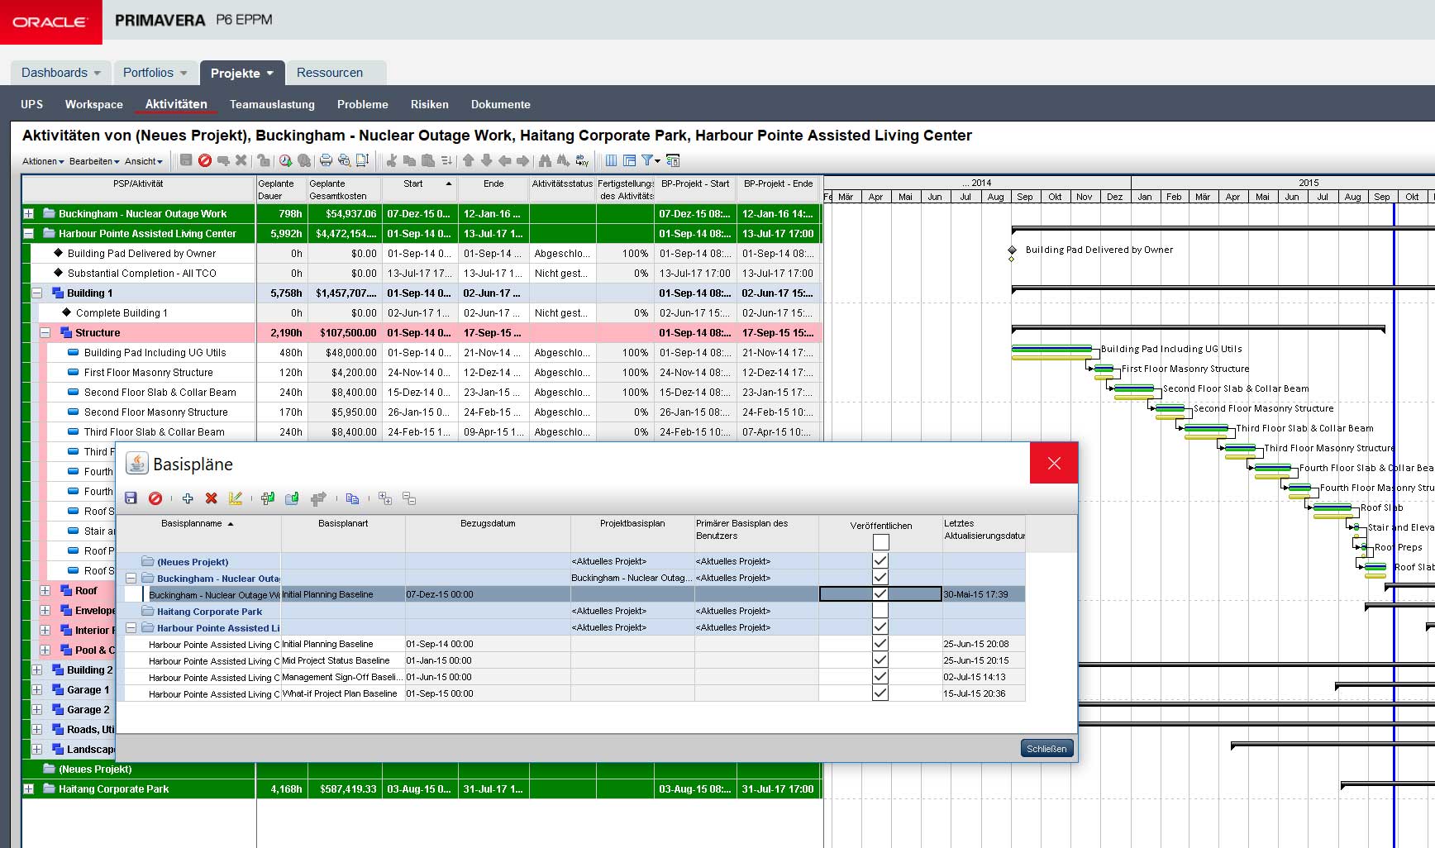Click the blue plus add baseline icon
The height and width of the screenshot is (848, 1435).
188,498
